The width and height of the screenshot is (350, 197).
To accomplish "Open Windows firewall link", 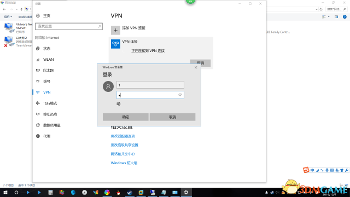I will point(124,163).
